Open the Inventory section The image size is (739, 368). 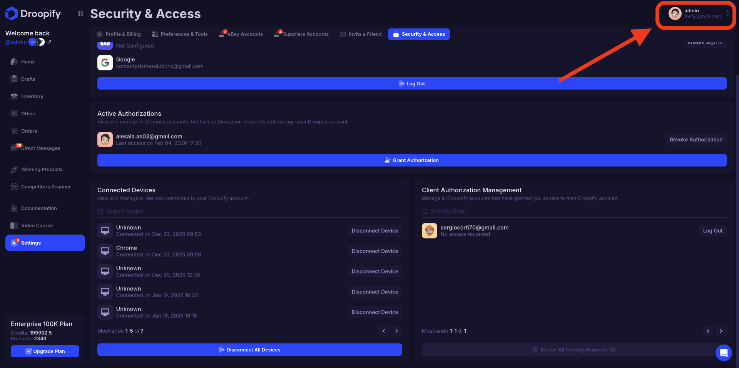[32, 97]
